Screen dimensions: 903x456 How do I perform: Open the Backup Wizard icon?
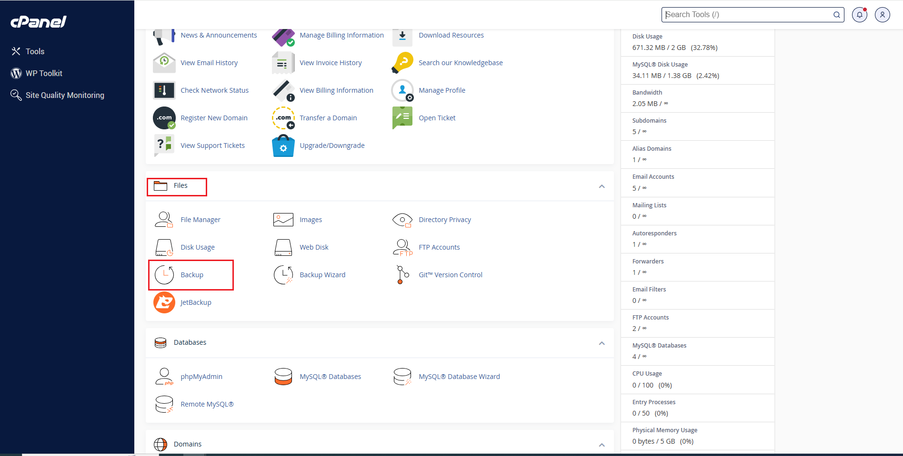point(283,275)
